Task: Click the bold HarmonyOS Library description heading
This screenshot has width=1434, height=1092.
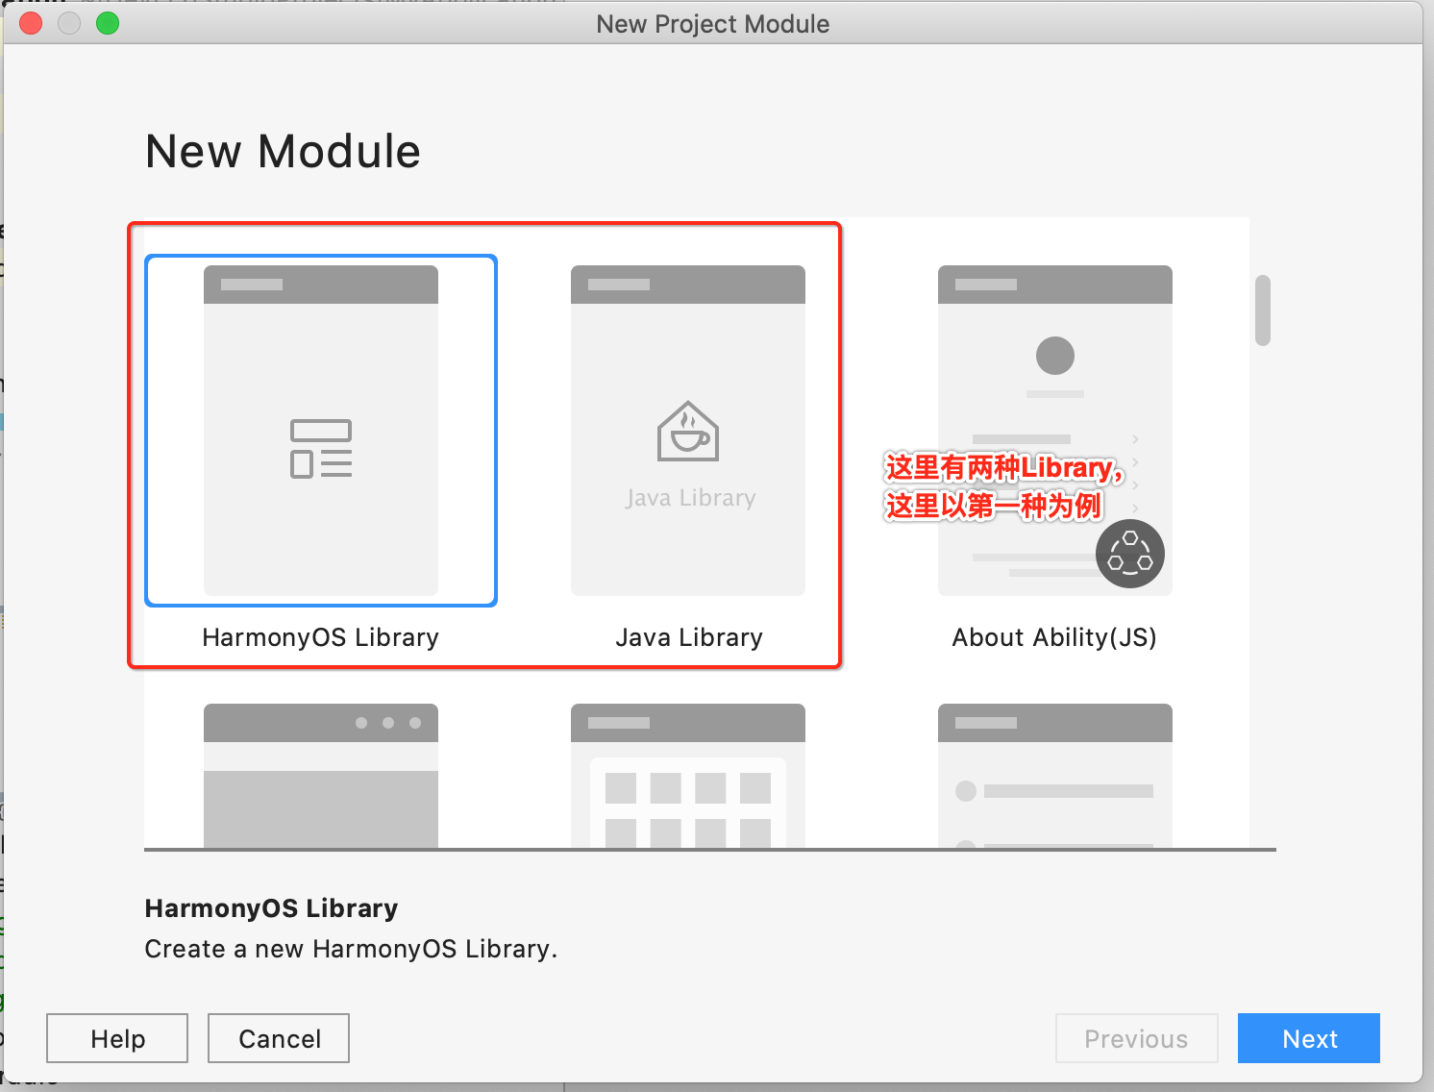Action: coord(271,908)
